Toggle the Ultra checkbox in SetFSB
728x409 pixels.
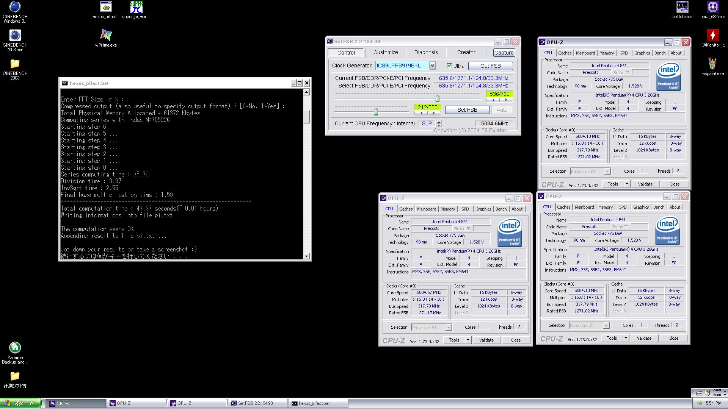pos(449,66)
